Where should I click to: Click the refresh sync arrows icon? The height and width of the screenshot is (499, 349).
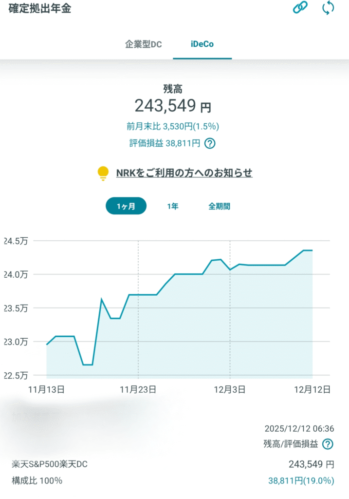[329, 8]
